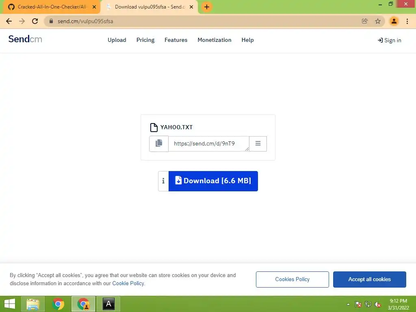Click the Sendcm logo
The height and width of the screenshot is (312, 416).
point(25,39)
